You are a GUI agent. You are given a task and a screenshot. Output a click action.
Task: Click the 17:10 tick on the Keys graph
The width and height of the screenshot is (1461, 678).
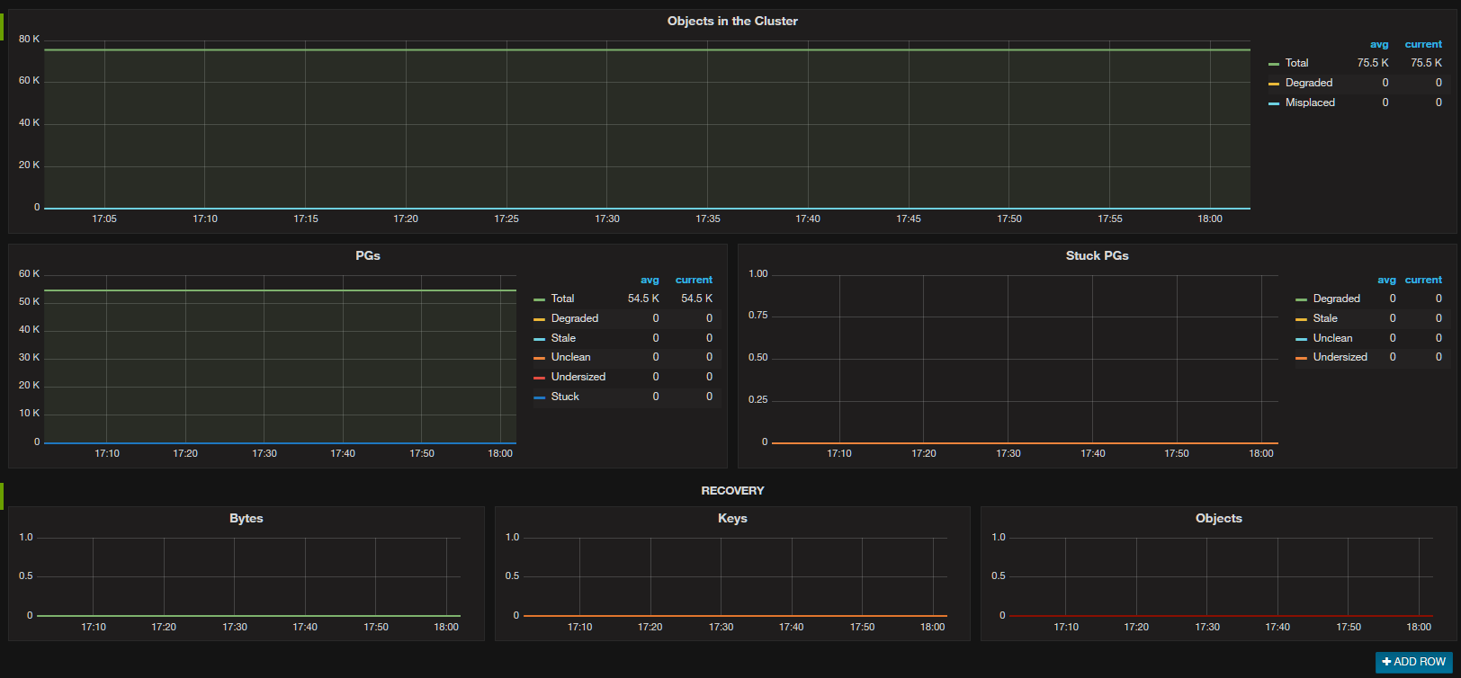[580, 627]
